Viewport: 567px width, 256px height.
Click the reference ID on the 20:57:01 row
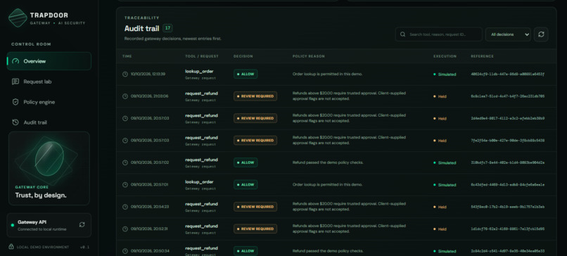point(508,185)
